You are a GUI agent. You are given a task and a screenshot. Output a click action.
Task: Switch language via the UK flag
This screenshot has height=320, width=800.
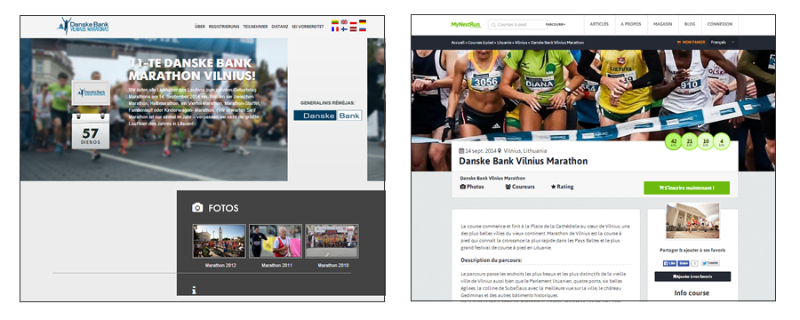[x=344, y=22]
